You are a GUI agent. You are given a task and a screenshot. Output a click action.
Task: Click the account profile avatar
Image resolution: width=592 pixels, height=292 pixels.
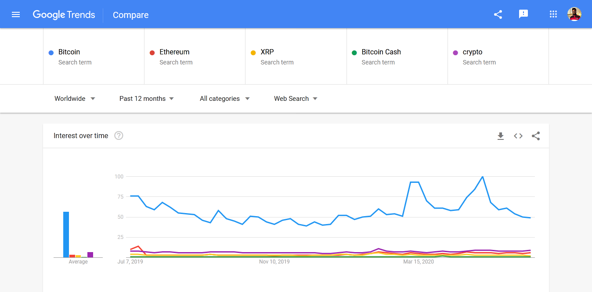point(574,14)
